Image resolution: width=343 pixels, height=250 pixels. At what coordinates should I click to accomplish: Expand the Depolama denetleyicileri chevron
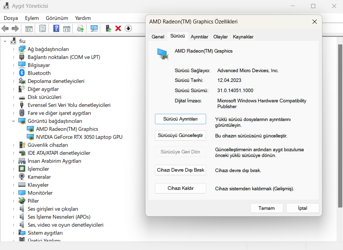click(13, 81)
